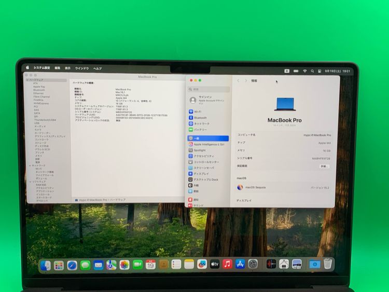Go forward in System Settings
This screenshot has width=389, height=292.
246,80
